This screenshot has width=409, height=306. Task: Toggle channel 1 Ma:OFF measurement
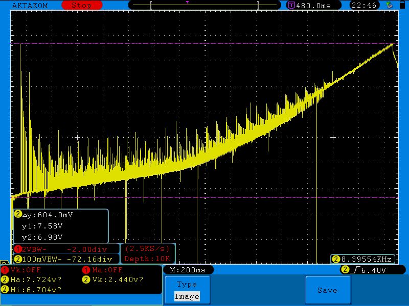[104, 270]
